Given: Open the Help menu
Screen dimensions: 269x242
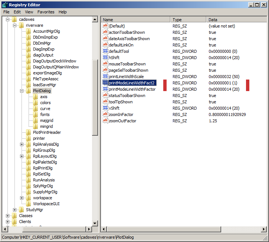Looking at the screenshot, I should [62, 12].
